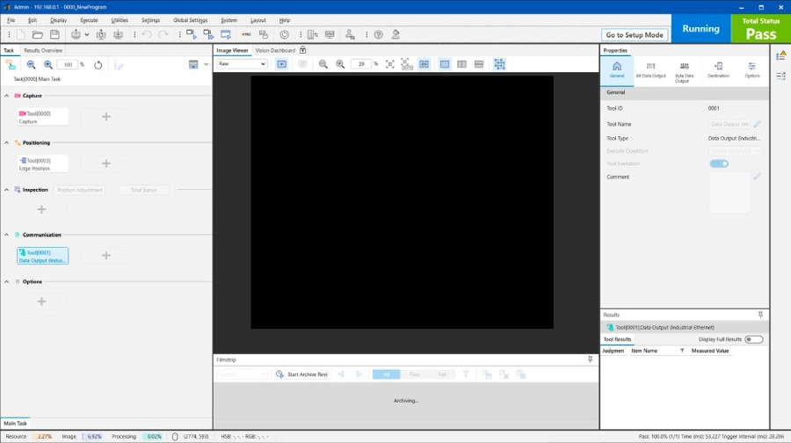Toggle the Tool Execution switch
This screenshot has width=791, height=443.
point(719,163)
